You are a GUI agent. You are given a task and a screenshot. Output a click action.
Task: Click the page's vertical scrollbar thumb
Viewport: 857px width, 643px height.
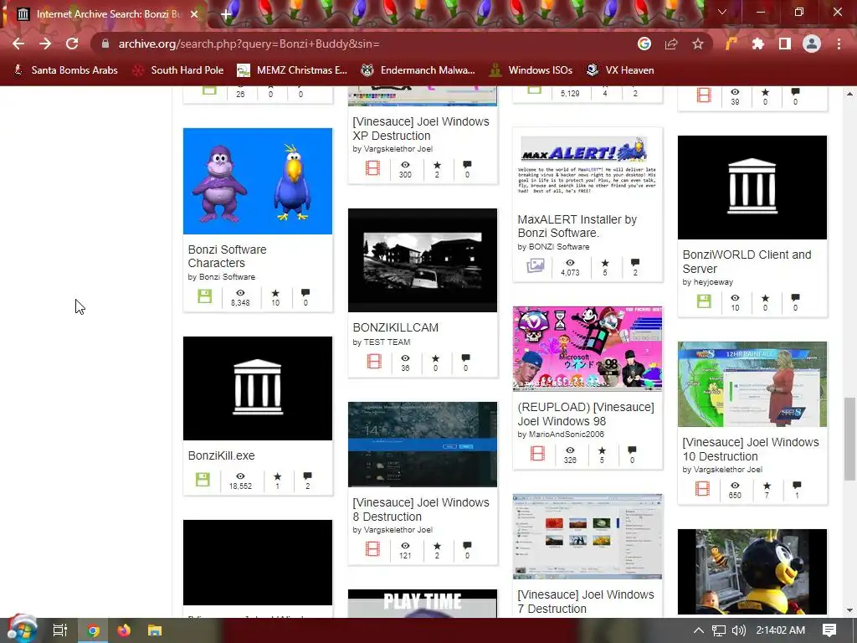click(849, 439)
